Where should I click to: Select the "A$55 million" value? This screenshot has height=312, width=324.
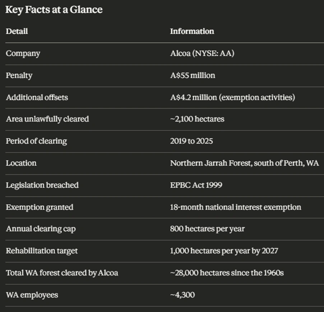[x=193, y=75]
